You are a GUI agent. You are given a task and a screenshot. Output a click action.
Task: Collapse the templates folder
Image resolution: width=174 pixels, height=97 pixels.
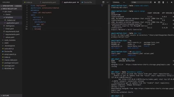[x=9, y=17]
